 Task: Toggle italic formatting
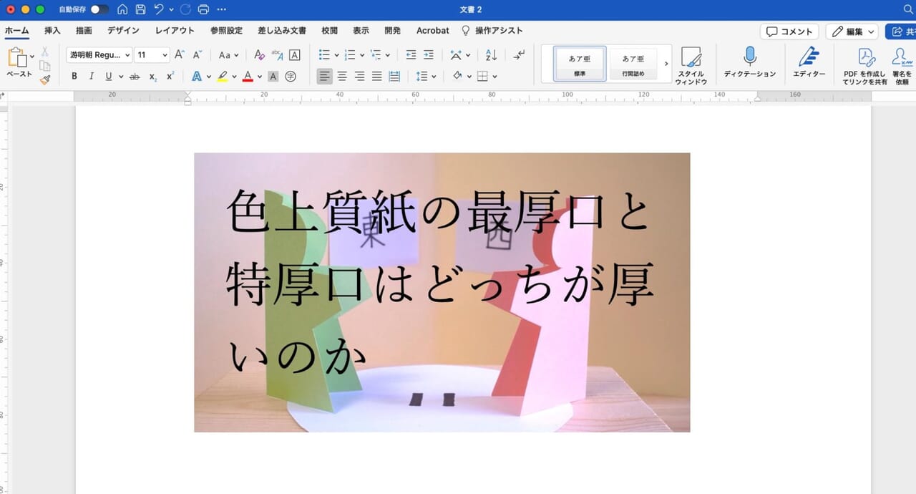pyautogui.click(x=91, y=76)
